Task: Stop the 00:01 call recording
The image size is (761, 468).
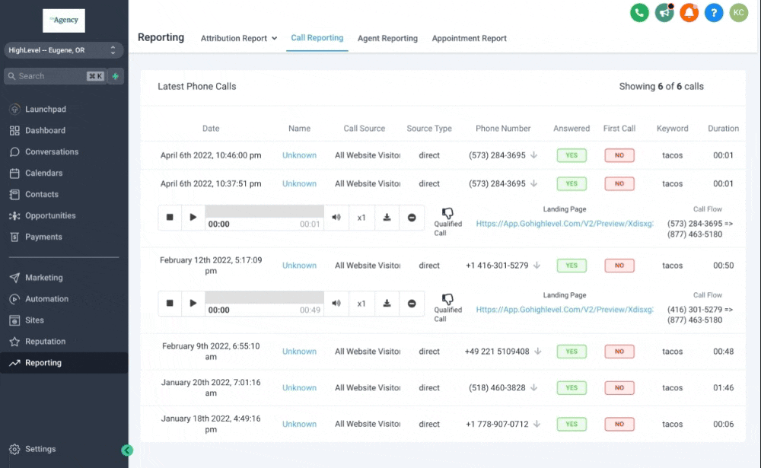Action: 170,218
